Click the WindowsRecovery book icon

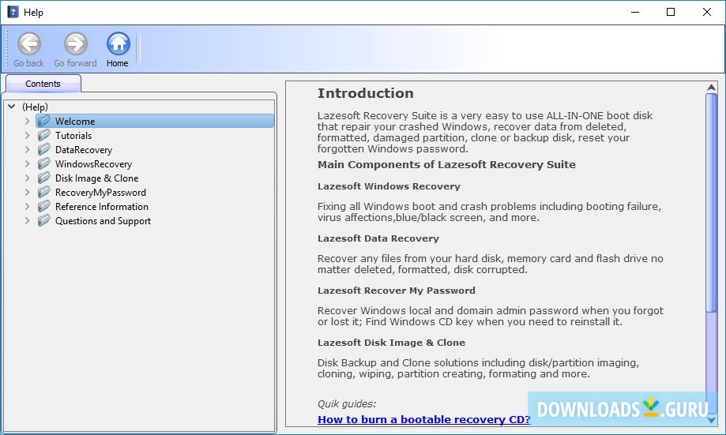pyautogui.click(x=44, y=164)
